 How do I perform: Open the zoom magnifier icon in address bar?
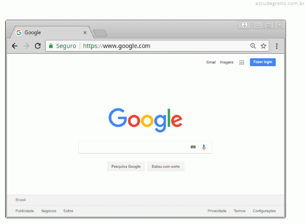[x=253, y=46]
